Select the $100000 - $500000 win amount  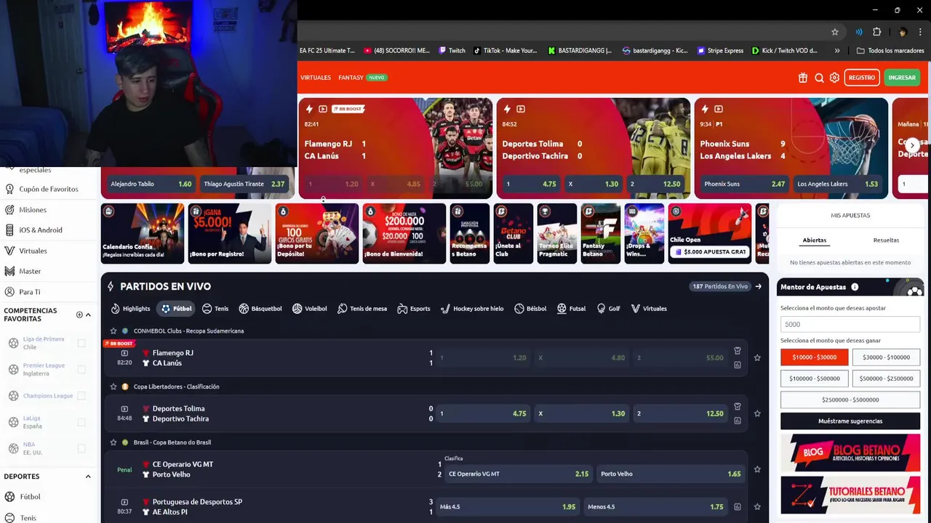[x=814, y=378]
